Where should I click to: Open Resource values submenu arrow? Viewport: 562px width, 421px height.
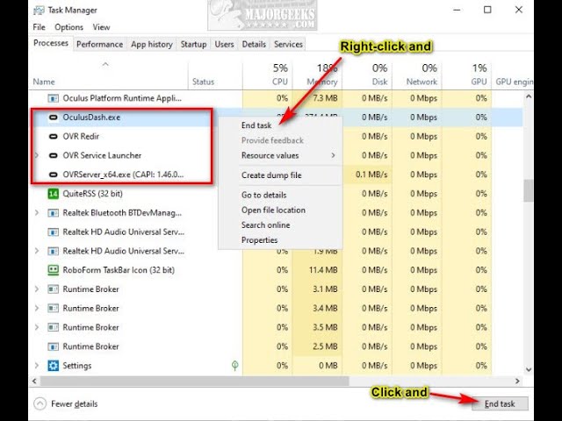(x=333, y=155)
